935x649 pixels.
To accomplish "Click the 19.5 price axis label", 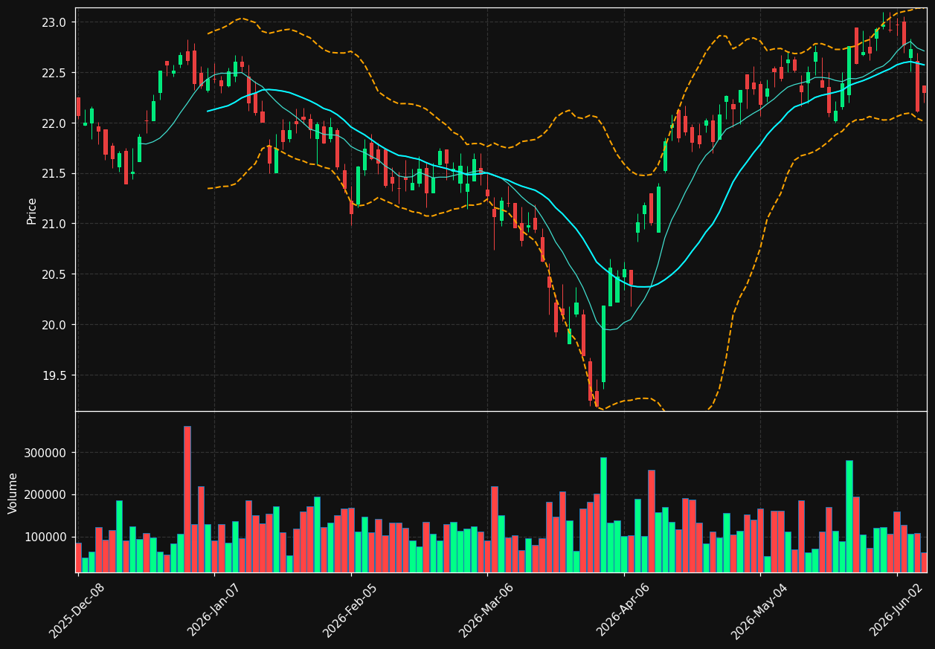I will pos(56,376).
